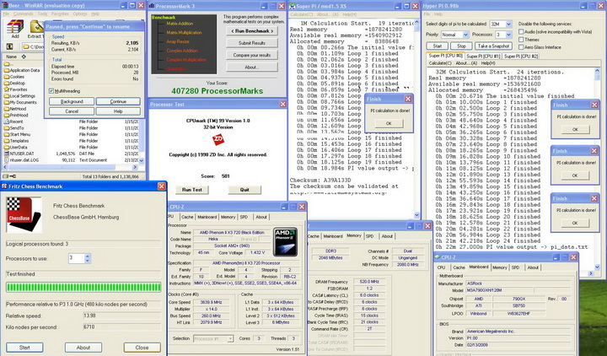Click Compare your results in ProcessorMark
The width and height of the screenshot is (607, 356).
point(252,55)
